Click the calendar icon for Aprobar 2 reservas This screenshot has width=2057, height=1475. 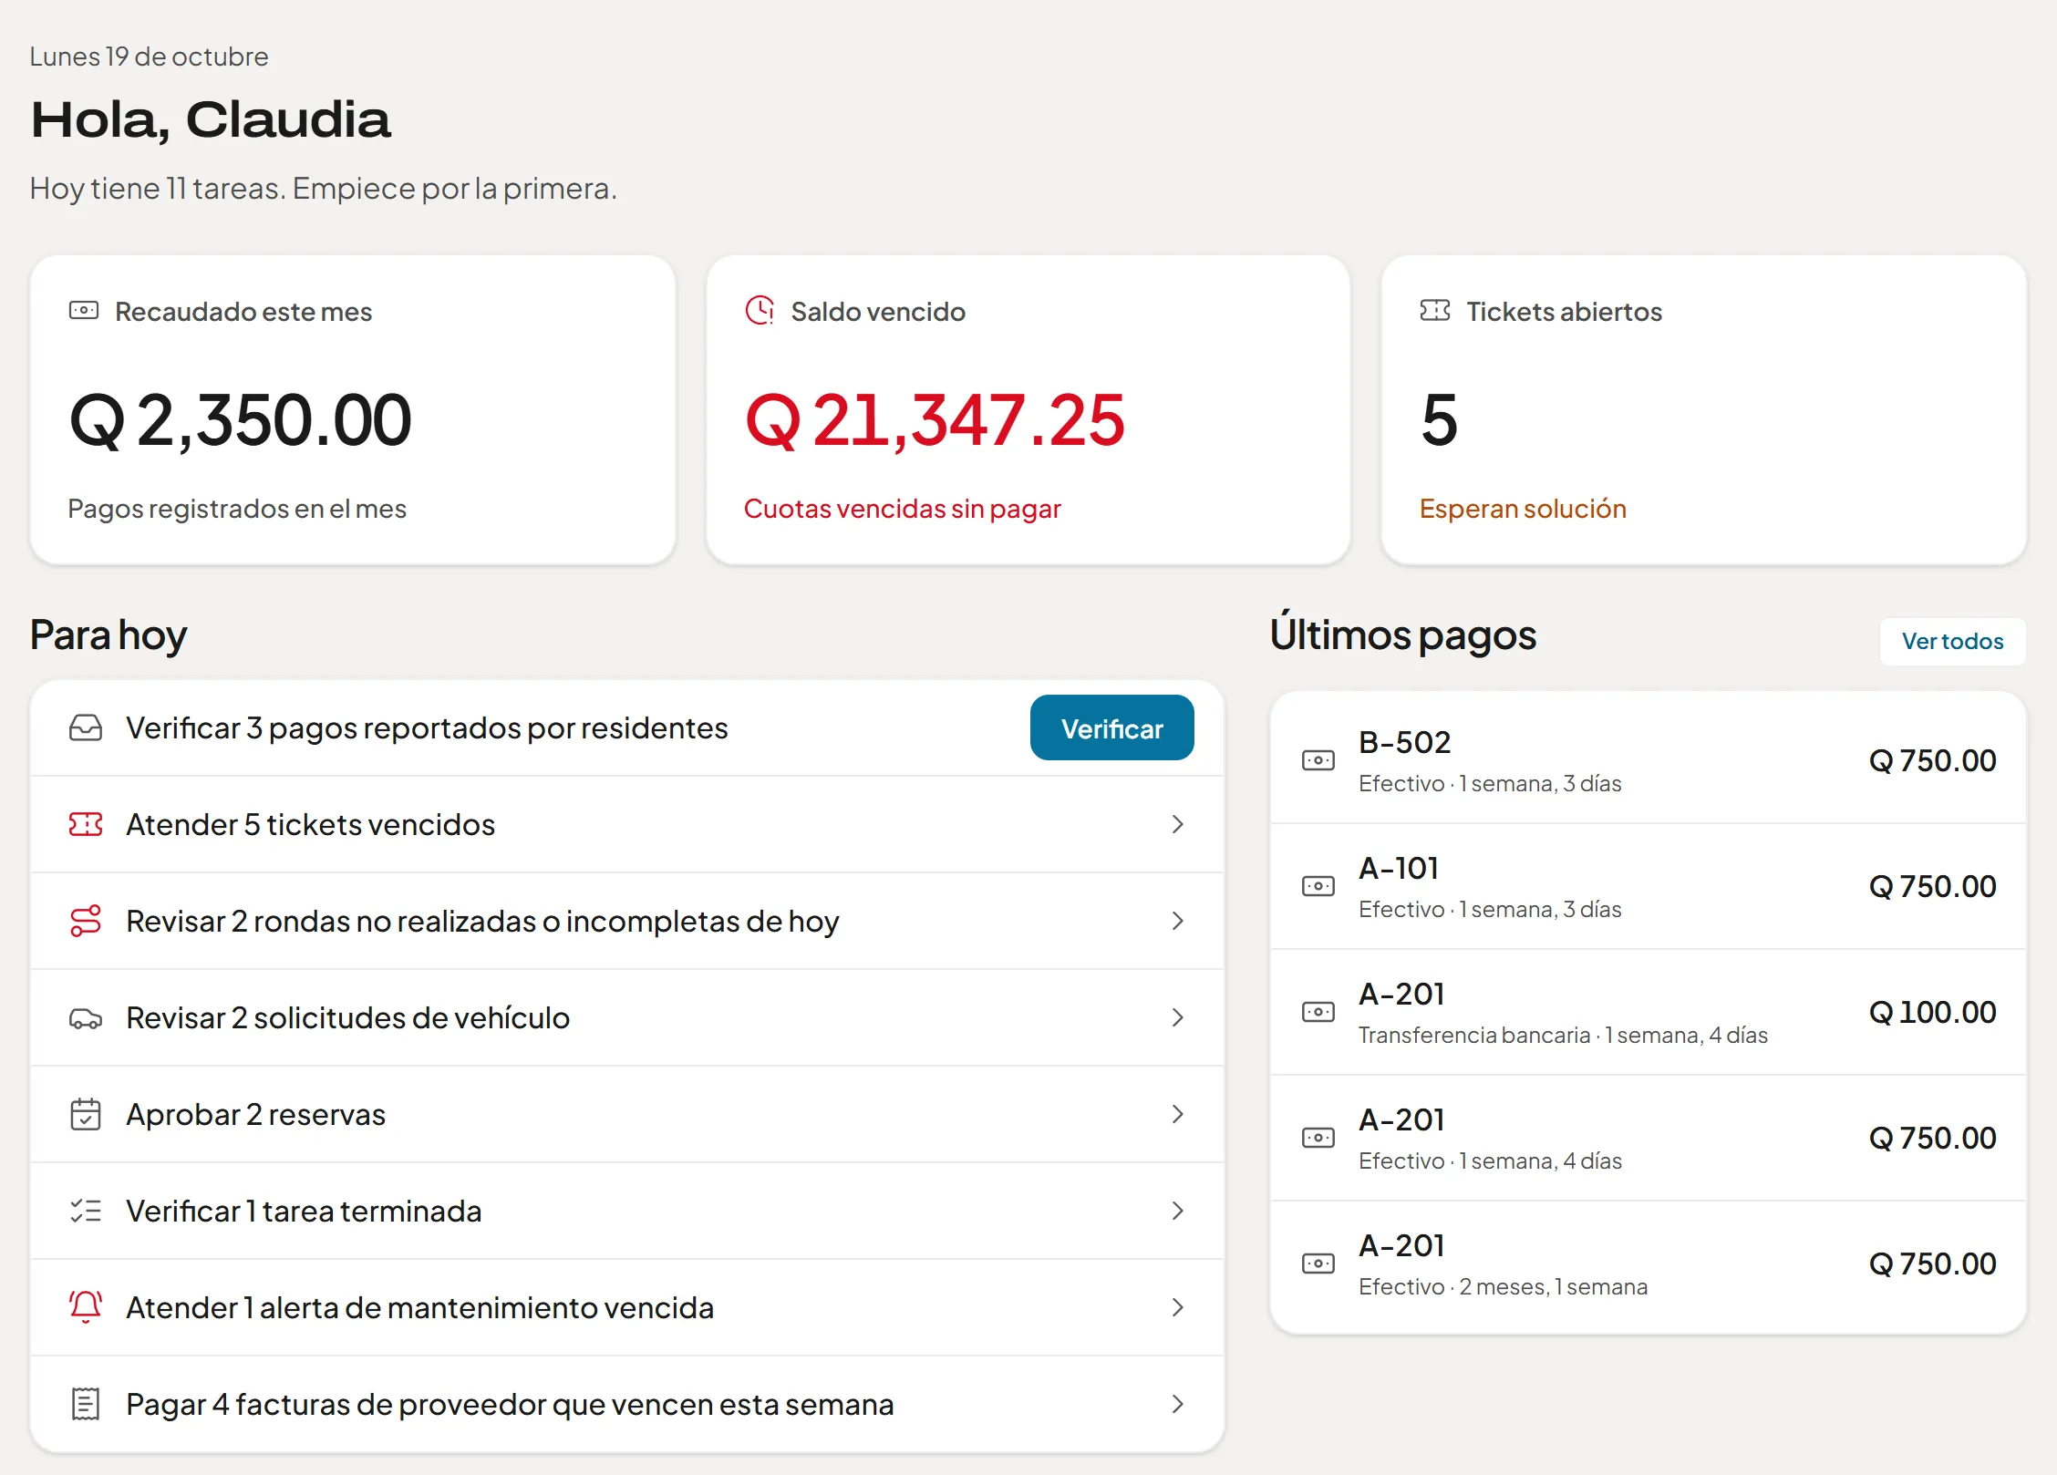tap(86, 1114)
